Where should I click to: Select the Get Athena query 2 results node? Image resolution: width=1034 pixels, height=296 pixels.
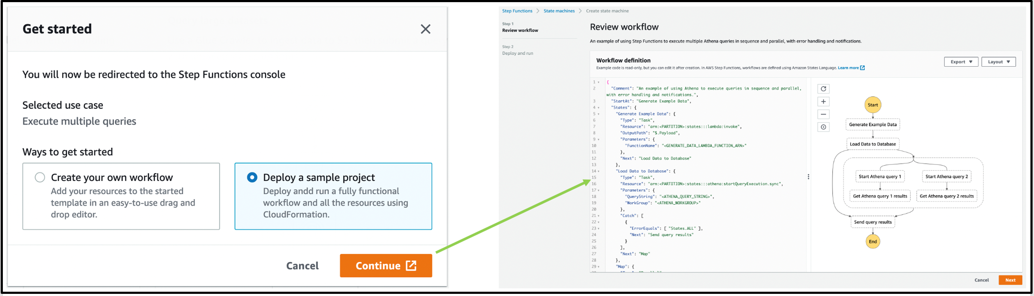(x=947, y=196)
